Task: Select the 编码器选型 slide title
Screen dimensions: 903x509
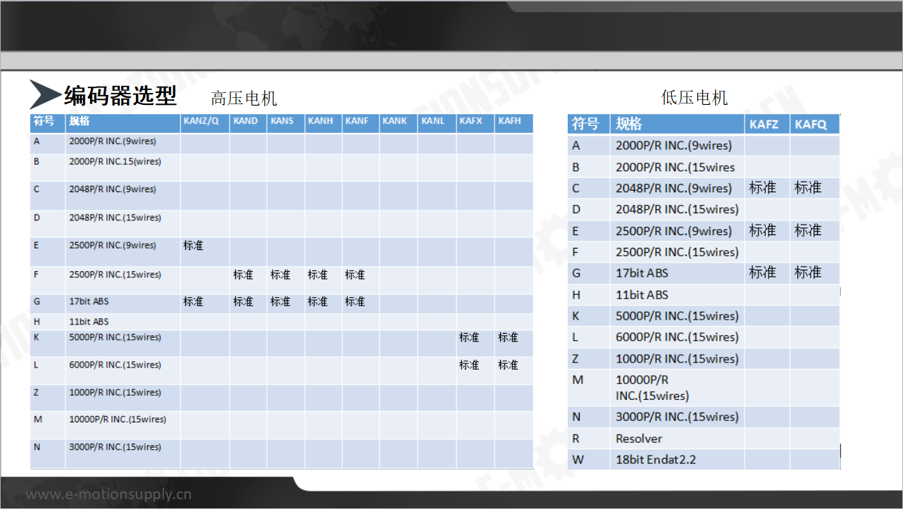Action: pos(120,95)
